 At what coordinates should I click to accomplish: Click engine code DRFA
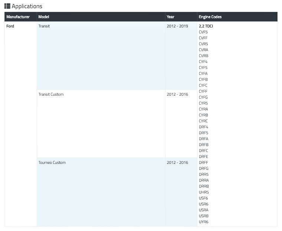coord(204,139)
